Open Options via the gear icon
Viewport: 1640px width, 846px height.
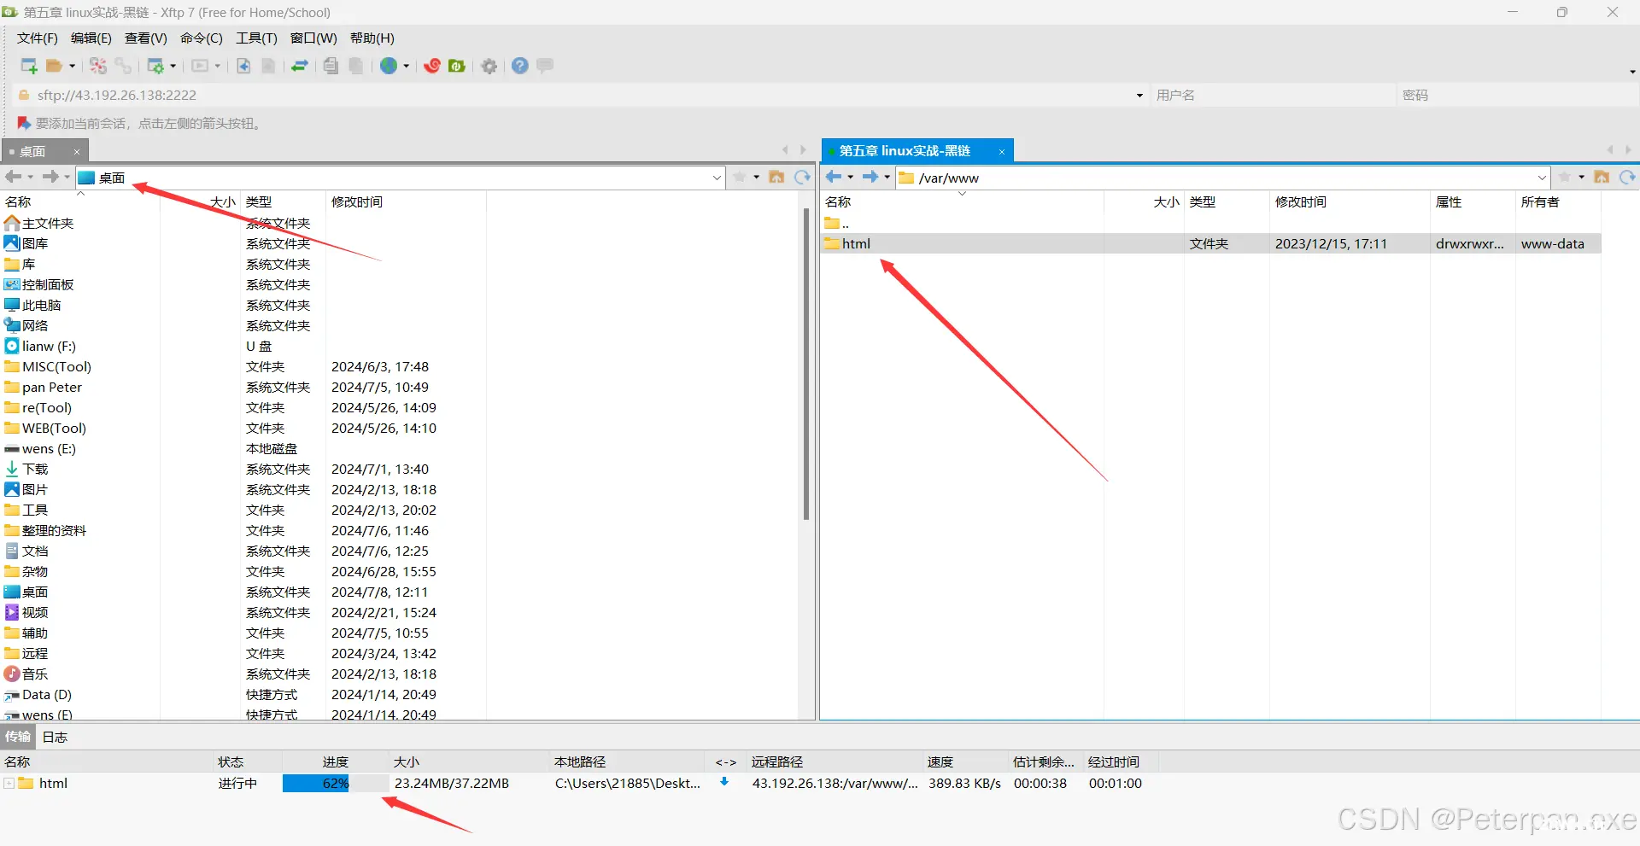pos(489,66)
